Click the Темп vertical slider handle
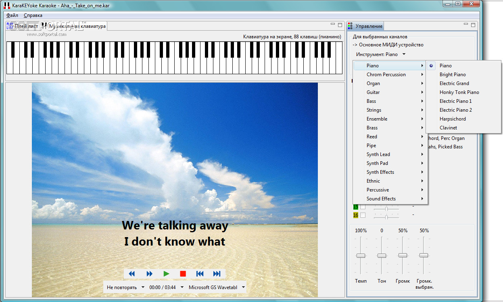The image size is (503, 302). tap(361, 256)
